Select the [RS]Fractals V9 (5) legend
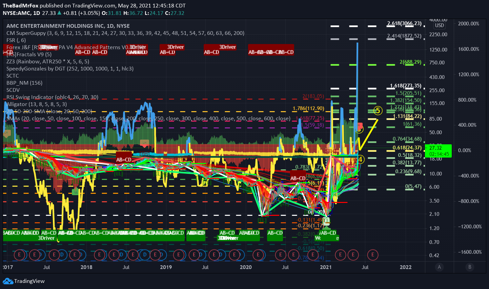489x289 pixels. point(29,54)
